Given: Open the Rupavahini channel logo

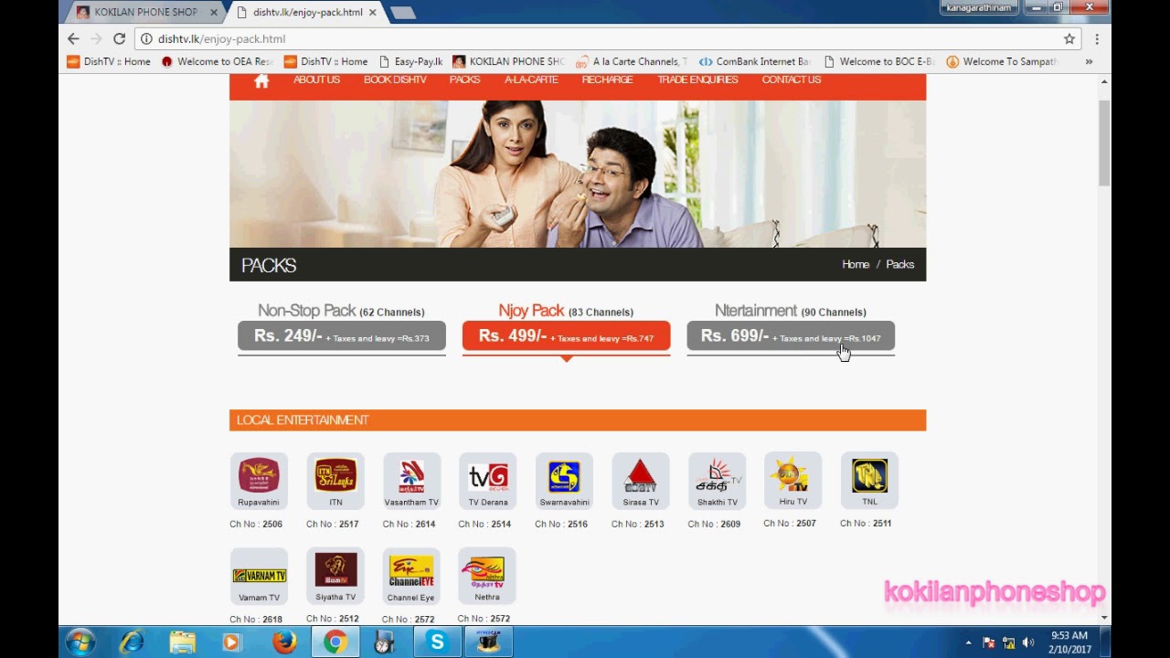Looking at the screenshot, I should (259, 476).
